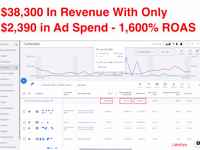This screenshot has height=150, width=200.
Task: Open Recommendations in the sidebar
Action: [8, 50]
